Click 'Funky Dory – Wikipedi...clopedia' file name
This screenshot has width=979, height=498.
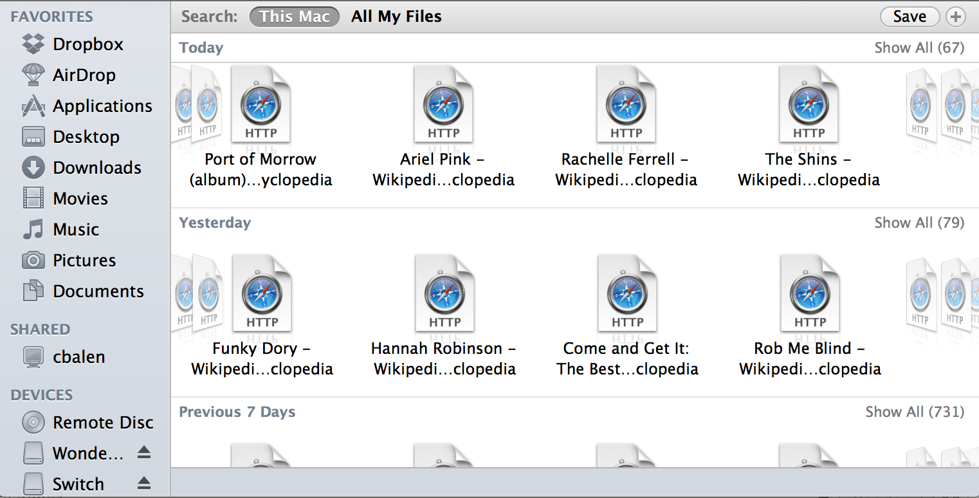pyautogui.click(x=262, y=358)
